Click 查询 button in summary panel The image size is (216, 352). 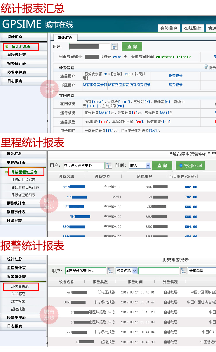coord(132,47)
